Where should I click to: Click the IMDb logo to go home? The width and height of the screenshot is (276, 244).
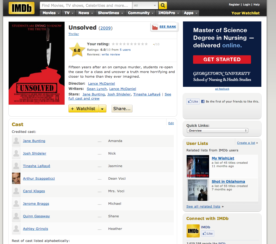[21, 8]
